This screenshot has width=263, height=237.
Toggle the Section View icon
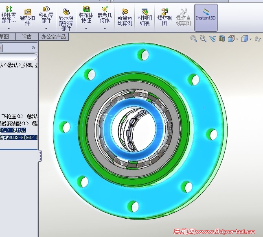[x=222, y=39]
